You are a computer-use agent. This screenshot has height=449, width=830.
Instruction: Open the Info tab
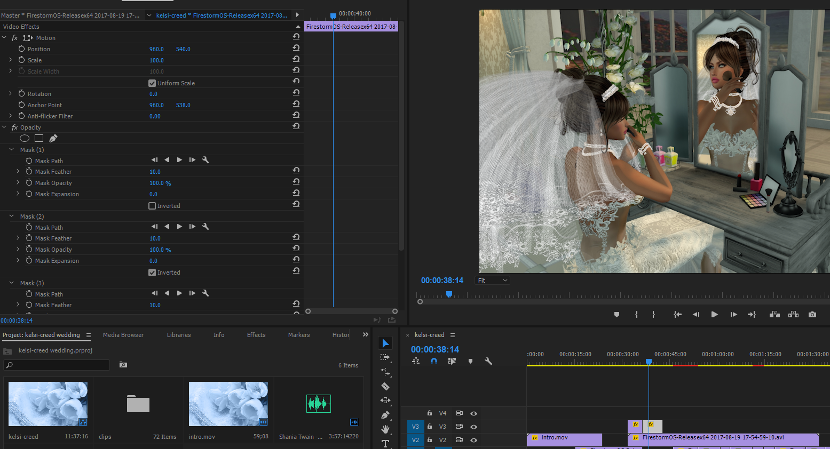point(219,335)
